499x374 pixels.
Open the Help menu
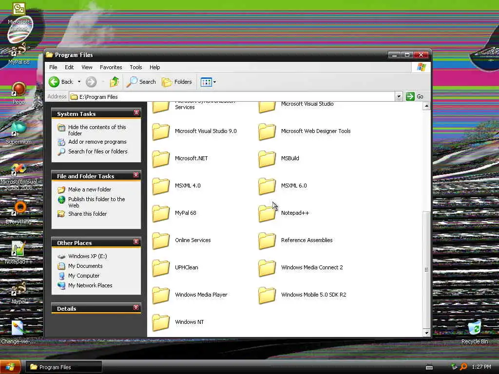tap(154, 67)
